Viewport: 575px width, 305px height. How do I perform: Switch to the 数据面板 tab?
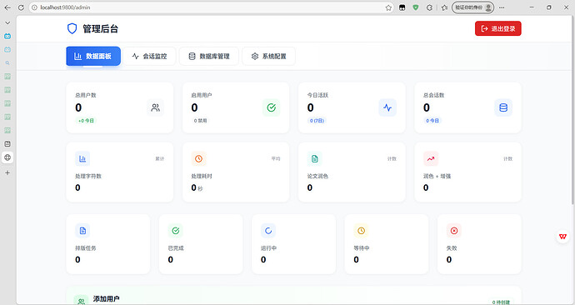tap(93, 56)
